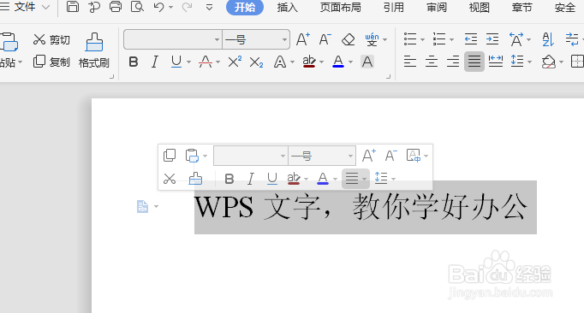Decrease paragraph indent

click(471, 39)
